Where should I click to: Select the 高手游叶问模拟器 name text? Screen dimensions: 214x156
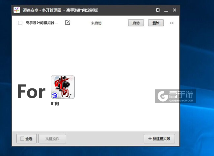pyautogui.click(x=41, y=23)
